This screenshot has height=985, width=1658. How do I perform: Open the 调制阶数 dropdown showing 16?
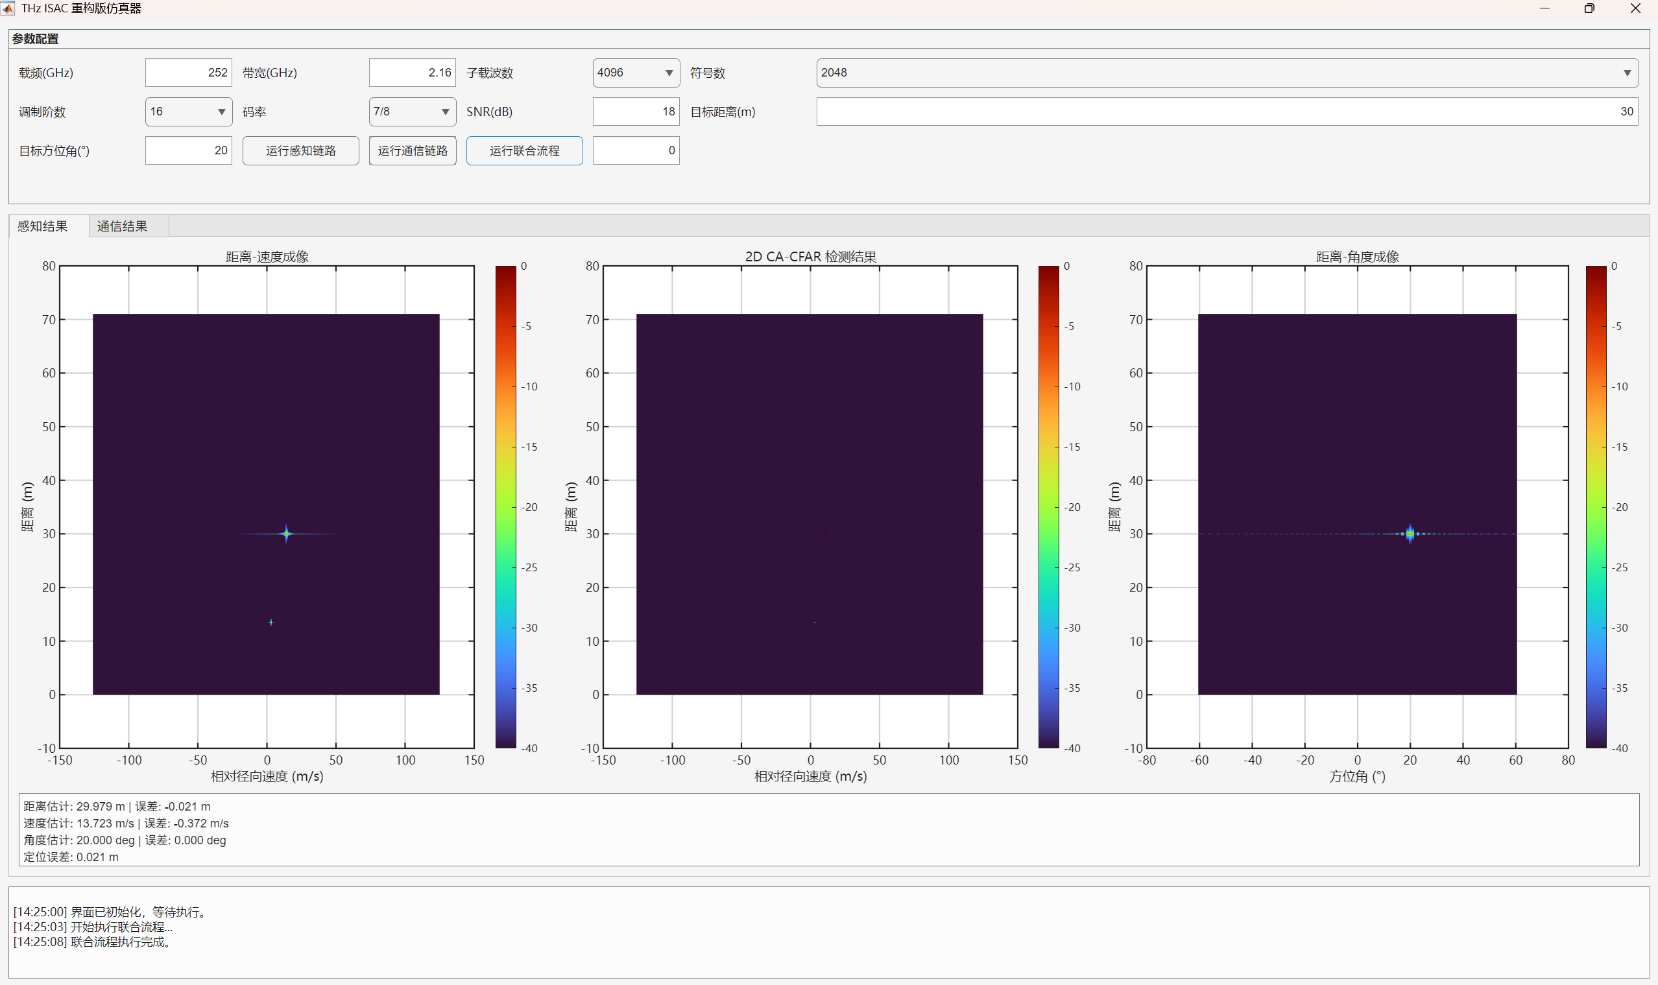tap(189, 112)
